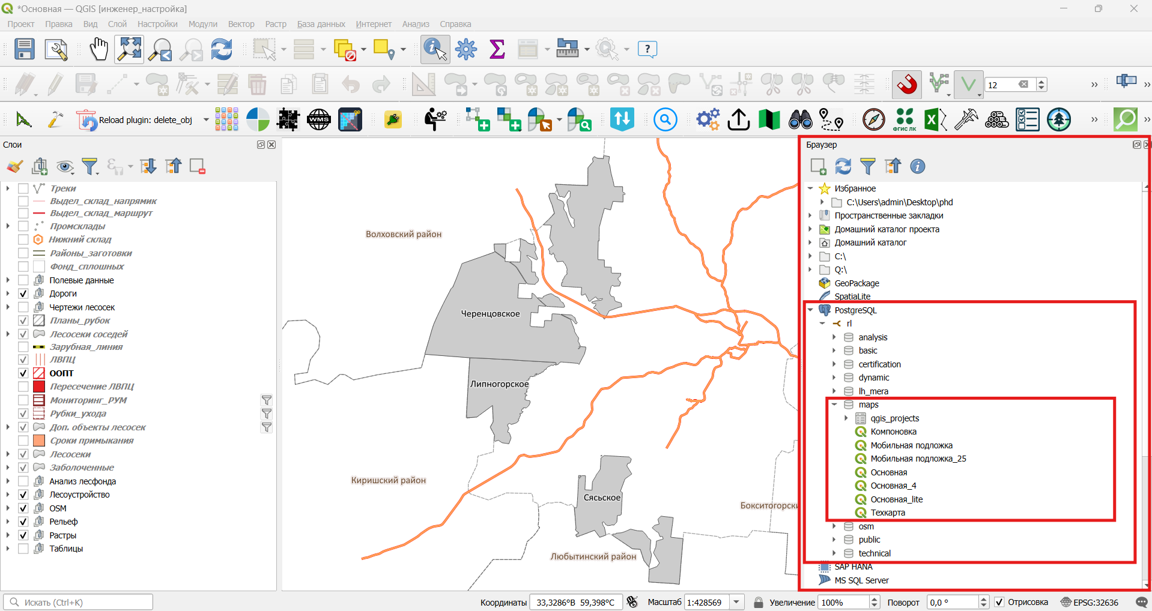Image resolution: width=1152 pixels, height=611 pixels.
Task: Click the EPSG:32636 projection button
Action: [x=1090, y=602]
